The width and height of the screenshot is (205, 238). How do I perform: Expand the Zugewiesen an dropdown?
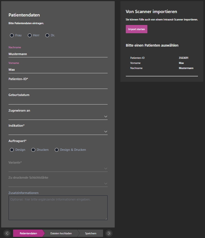tap(58, 116)
